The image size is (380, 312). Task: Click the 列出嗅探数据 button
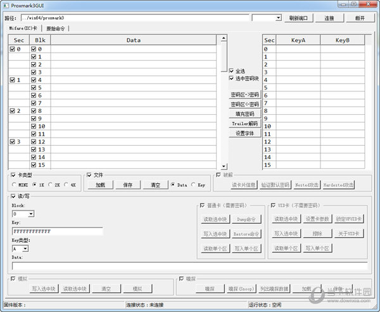[274, 289]
